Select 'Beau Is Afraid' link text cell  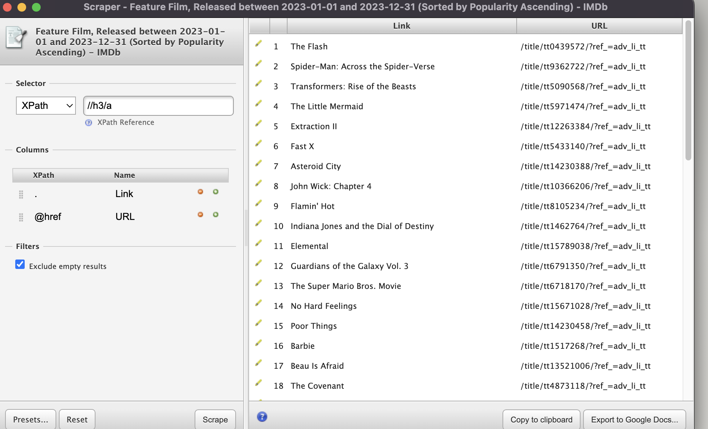(317, 366)
